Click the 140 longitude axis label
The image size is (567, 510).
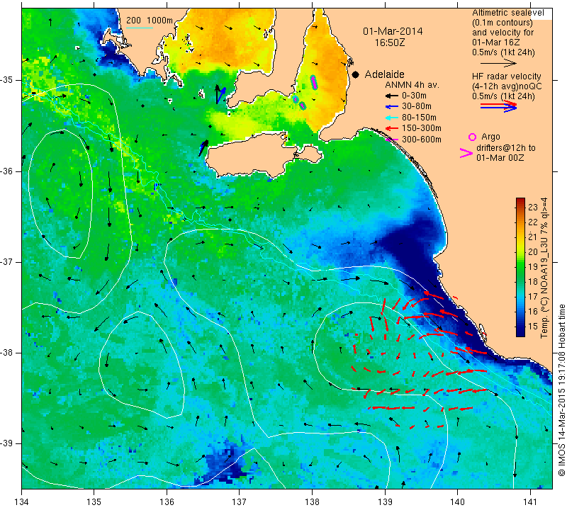[457, 502]
